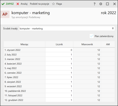
Task: Click the AM column header
Action: pos(108,44)
